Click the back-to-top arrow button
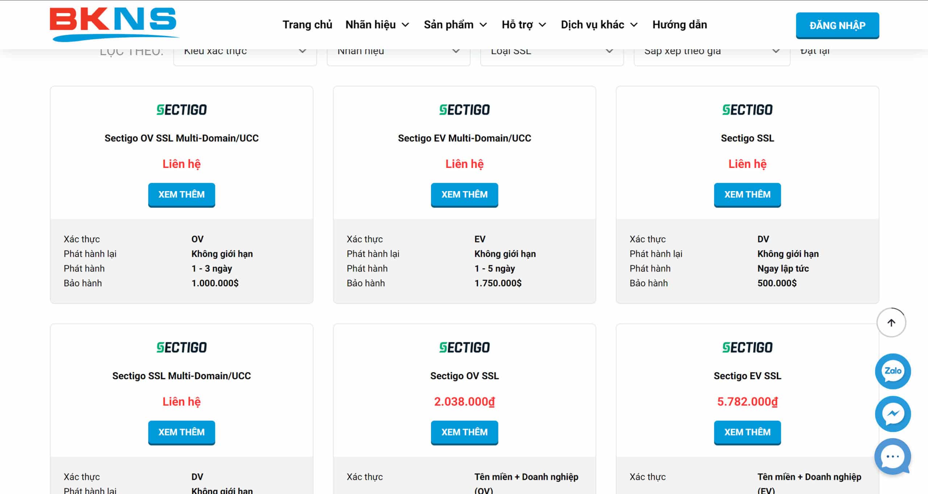Viewport: 928px width, 494px height. coord(891,322)
